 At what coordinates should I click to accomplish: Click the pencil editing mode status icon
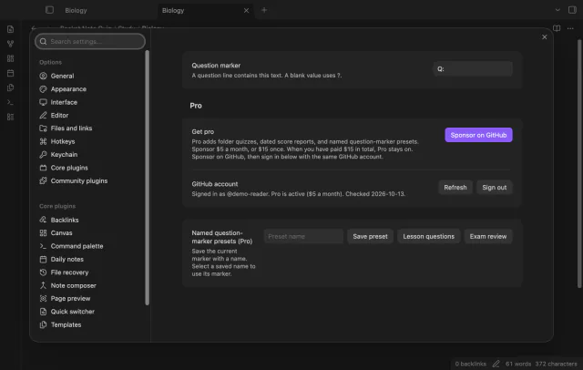point(496,364)
